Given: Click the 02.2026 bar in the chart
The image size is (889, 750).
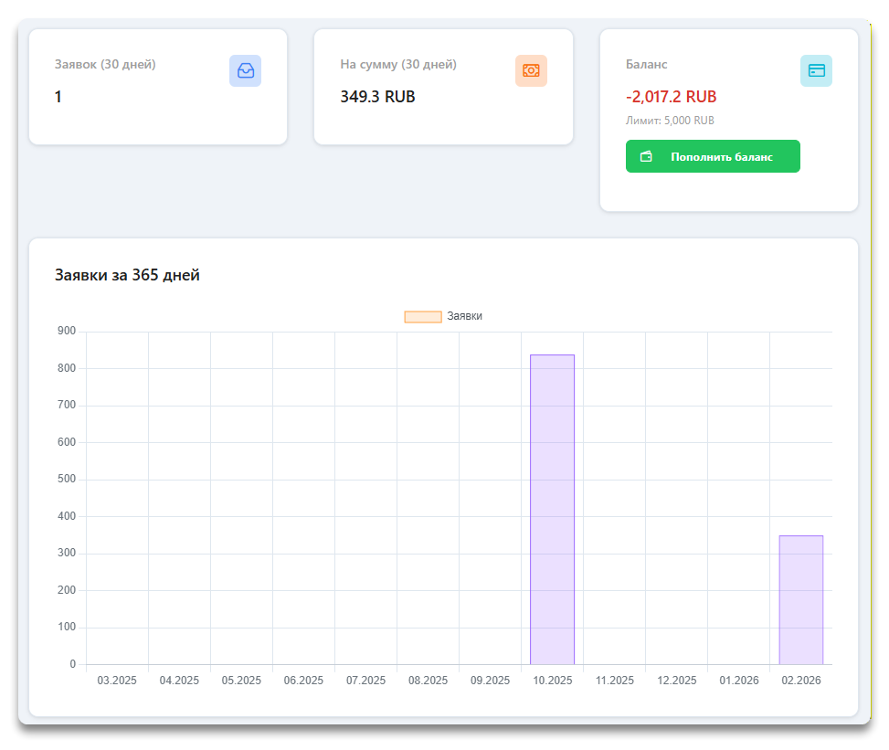Looking at the screenshot, I should [800, 599].
